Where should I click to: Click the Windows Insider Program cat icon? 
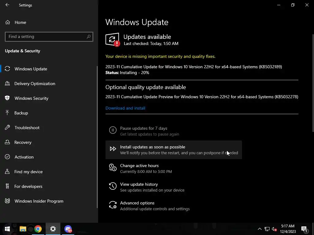pyautogui.click(x=7, y=201)
